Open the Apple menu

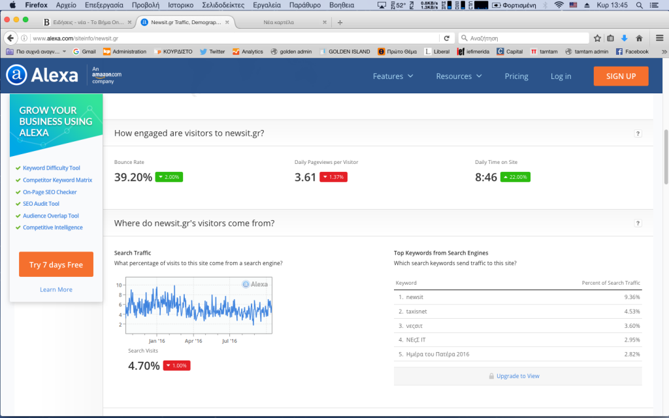[12, 5]
